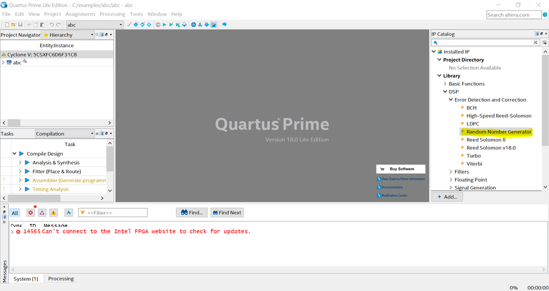549x291 pixels.
Task: Switch to the Processing messages tab
Action: [61, 279]
